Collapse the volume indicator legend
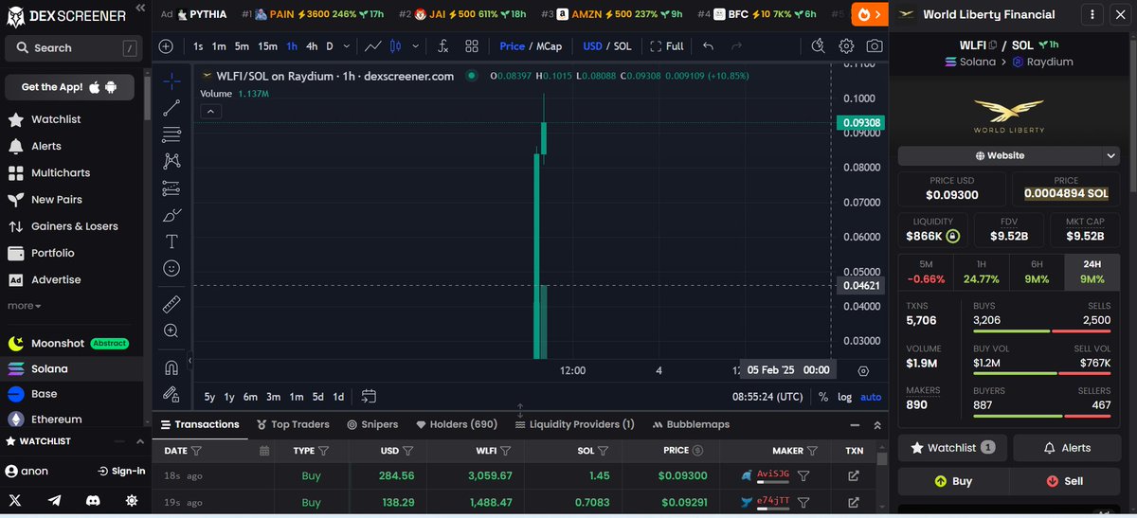 [211, 111]
